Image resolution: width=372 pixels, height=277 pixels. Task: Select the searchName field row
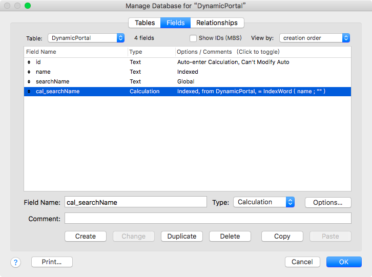pos(188,81)
